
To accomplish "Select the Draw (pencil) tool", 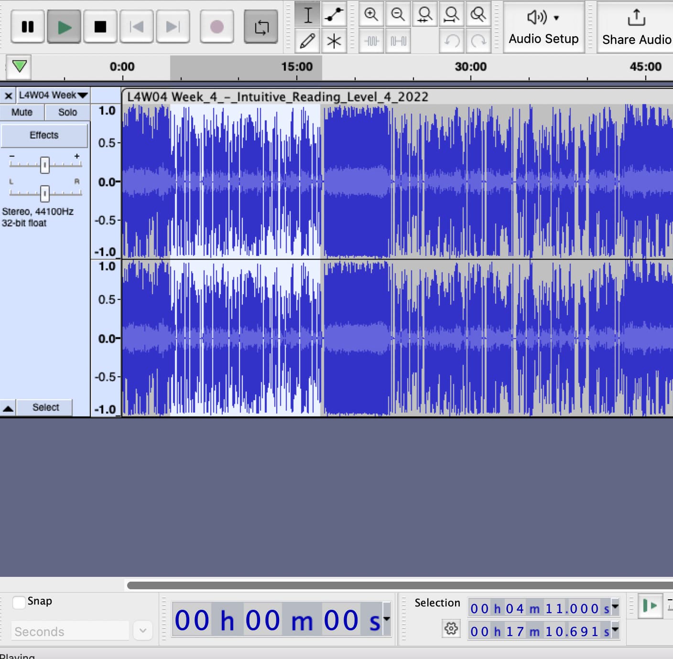I will tap(307, 41).
